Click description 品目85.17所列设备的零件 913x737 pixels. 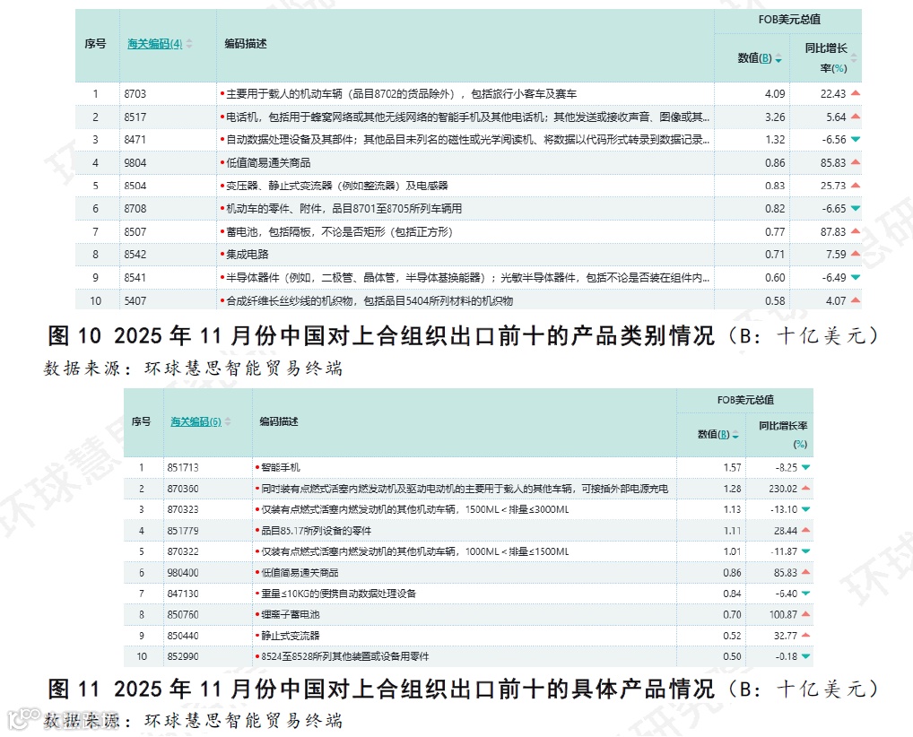tap(316, 531)
